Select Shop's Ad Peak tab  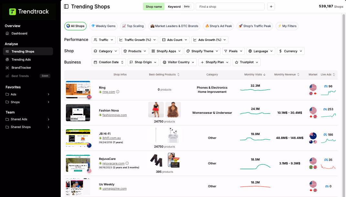pyautogui.click(x=218, y=26)
